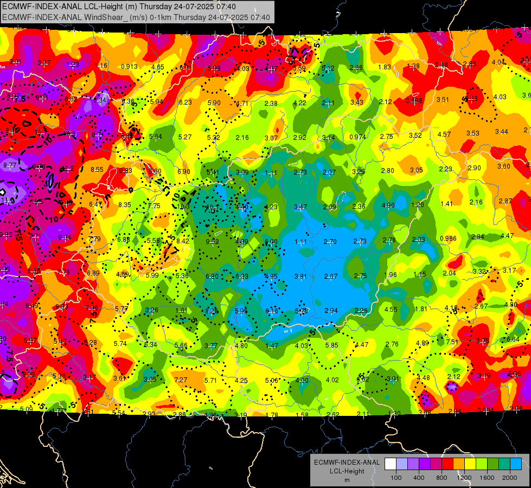Click the legend label 'LCL-Height'
The width and height of the screenshot is (531, 488).
[347, 471]
